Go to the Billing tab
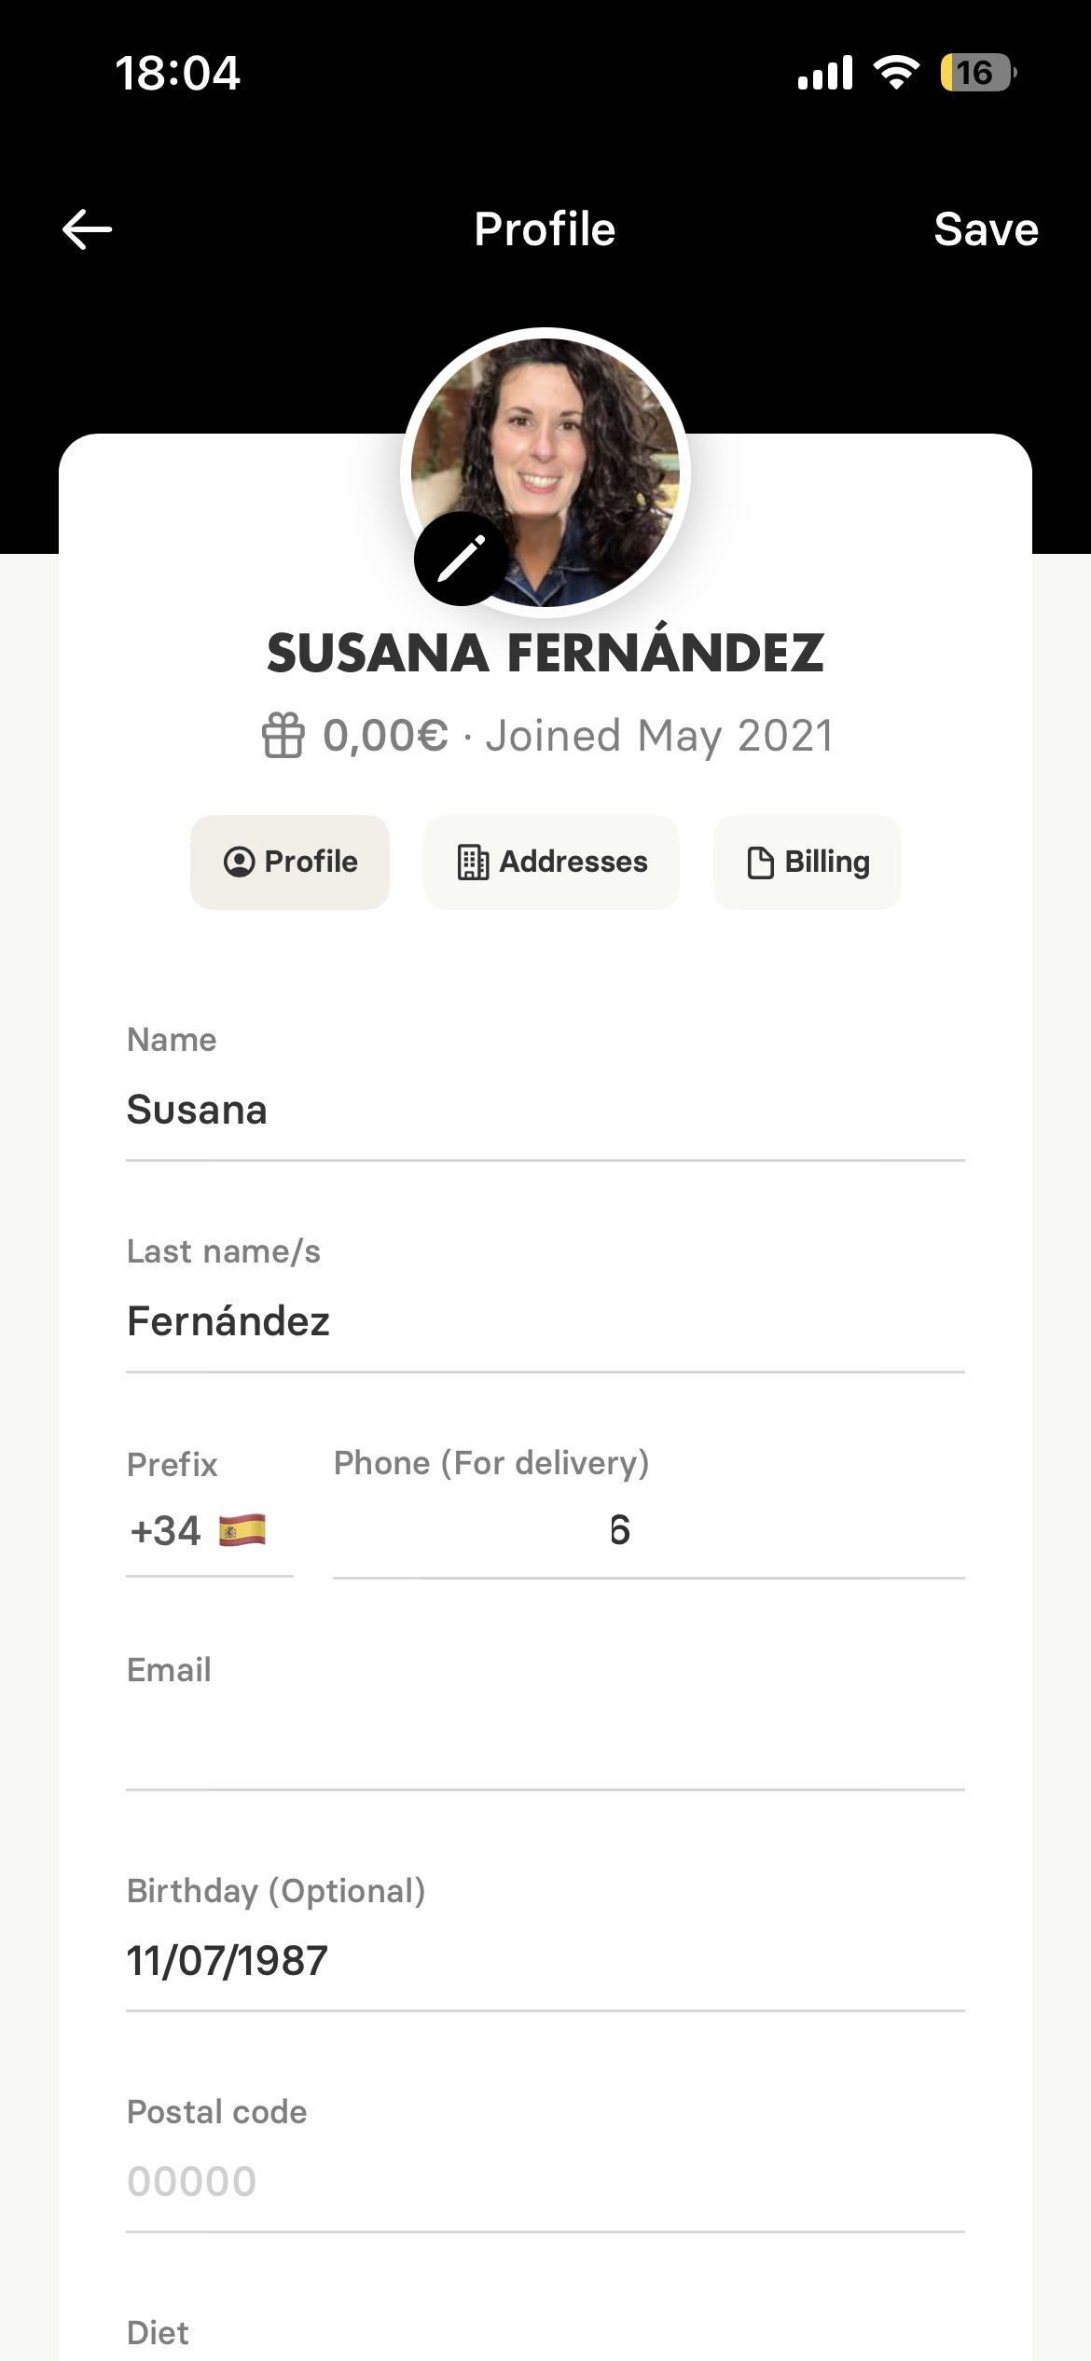The image size is (1091, 2361). (808, 862)
